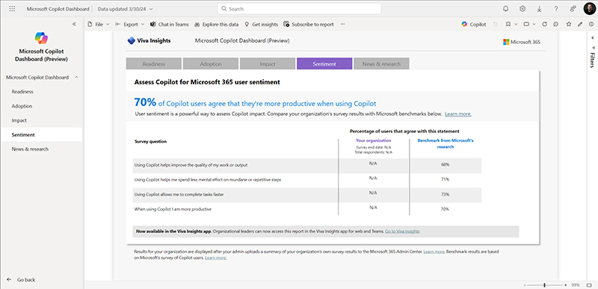Viewport: 598px width, 289px height.
Task: Open the File menu dropdown
Action: [x=99, y=24]
